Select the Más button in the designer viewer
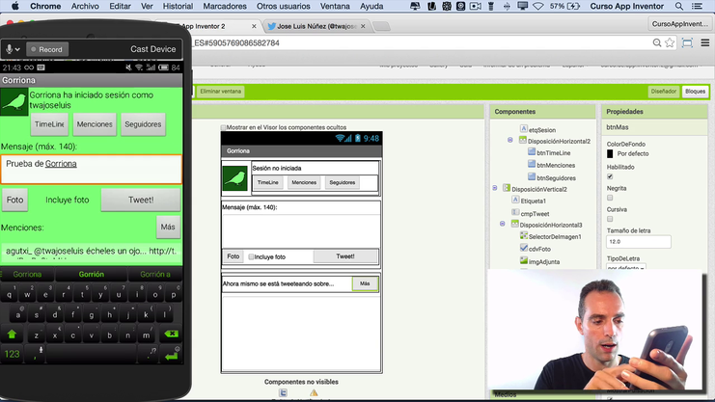 click(365, 283)
